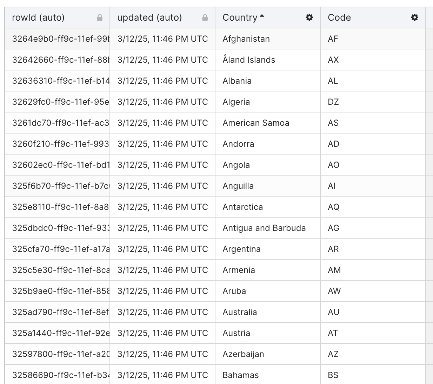Select the Code column header
The image size is (433, 384).
[x=339, y=18]
